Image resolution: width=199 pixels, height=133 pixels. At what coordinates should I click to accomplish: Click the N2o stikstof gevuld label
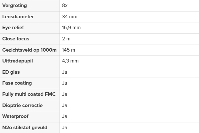click(25, 128)
